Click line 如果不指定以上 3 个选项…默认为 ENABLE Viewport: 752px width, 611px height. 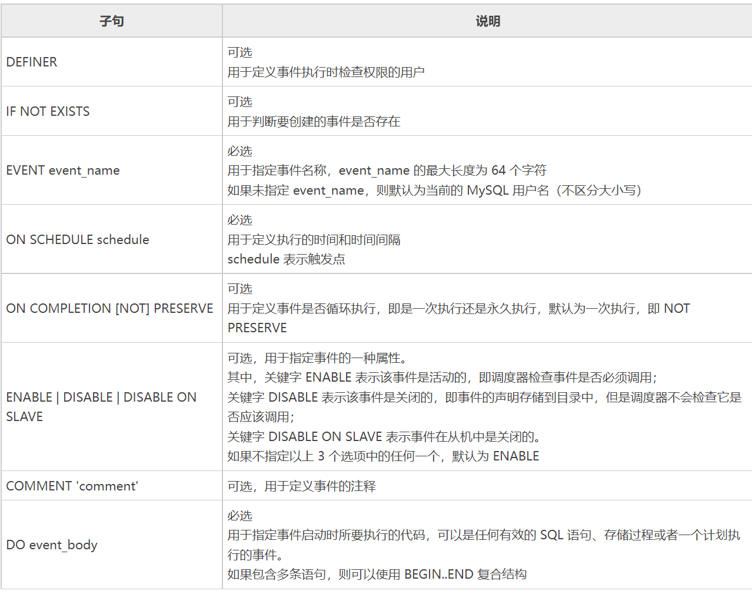pos(383,456)
